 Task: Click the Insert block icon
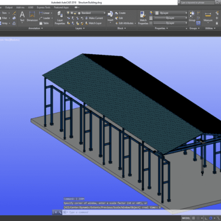(x=110, y=15)
